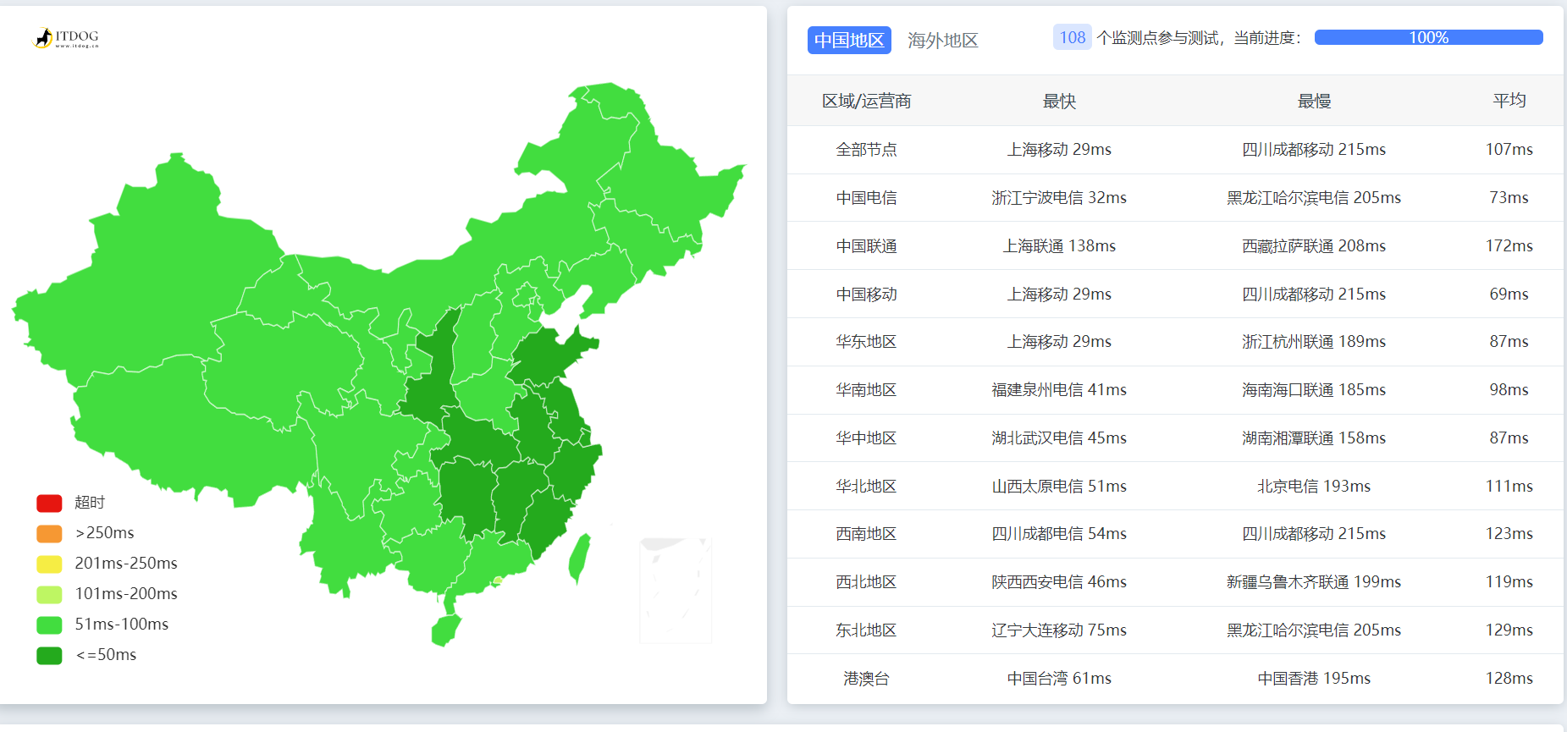Click the 港澳台 row label
This screenshot has width=1567, height=732.
[x=866, y=679]
